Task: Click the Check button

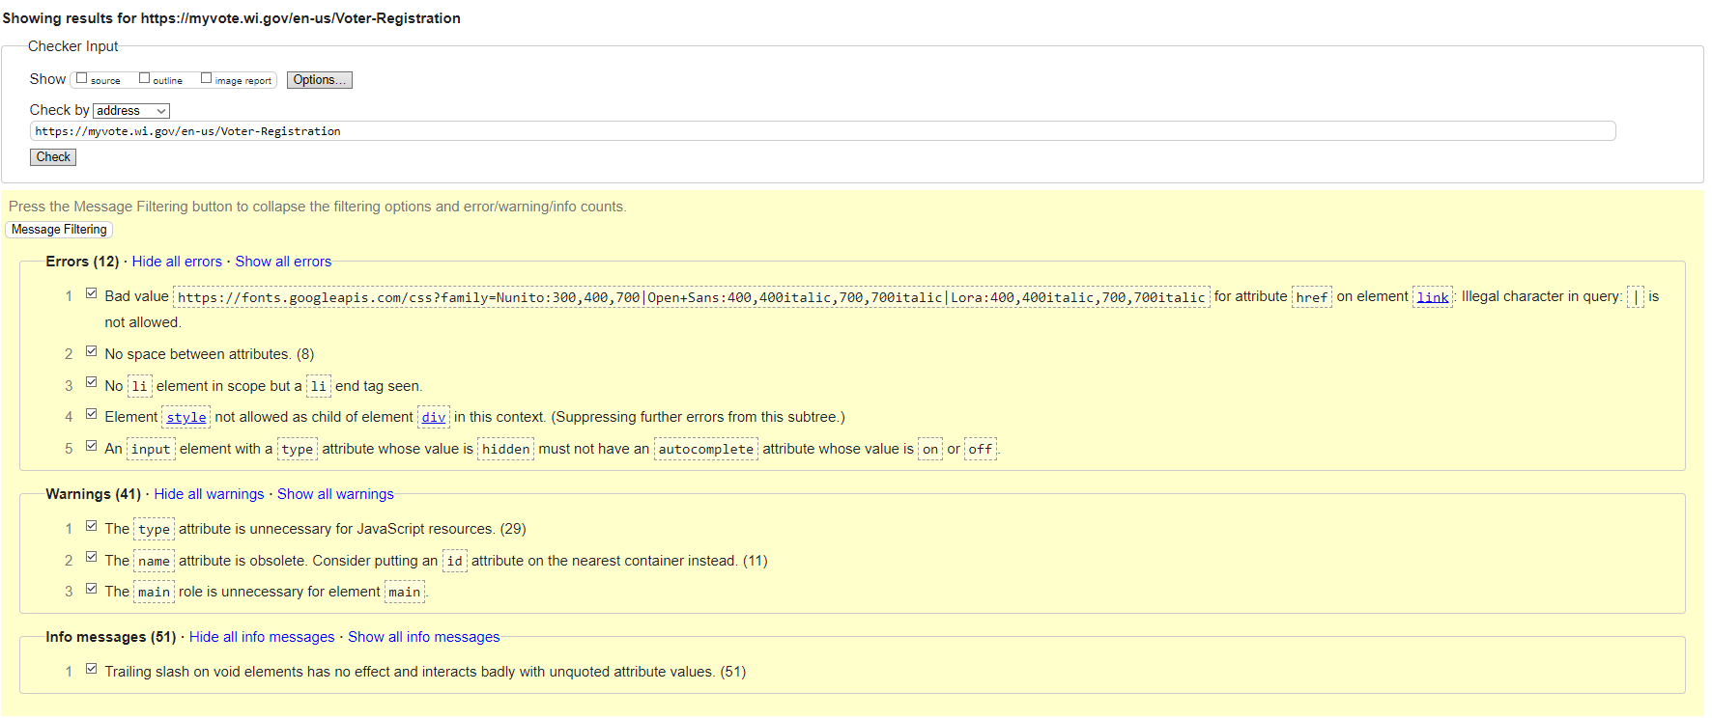Action: click(x=53, y=157)
